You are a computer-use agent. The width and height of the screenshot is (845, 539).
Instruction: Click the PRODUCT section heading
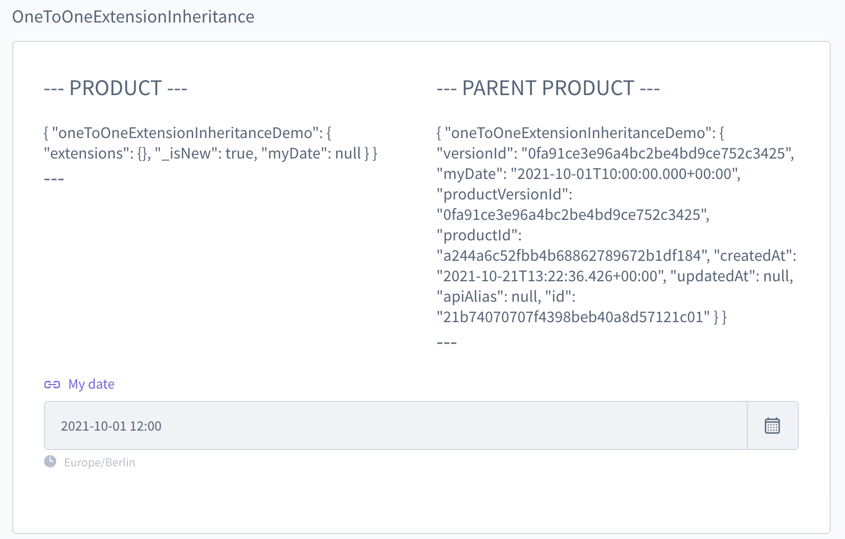pyautogui.click(x=116, y=87)
